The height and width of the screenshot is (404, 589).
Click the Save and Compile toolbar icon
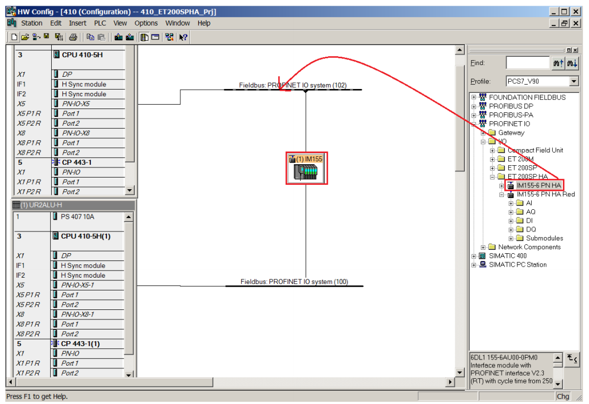(58, 37)
